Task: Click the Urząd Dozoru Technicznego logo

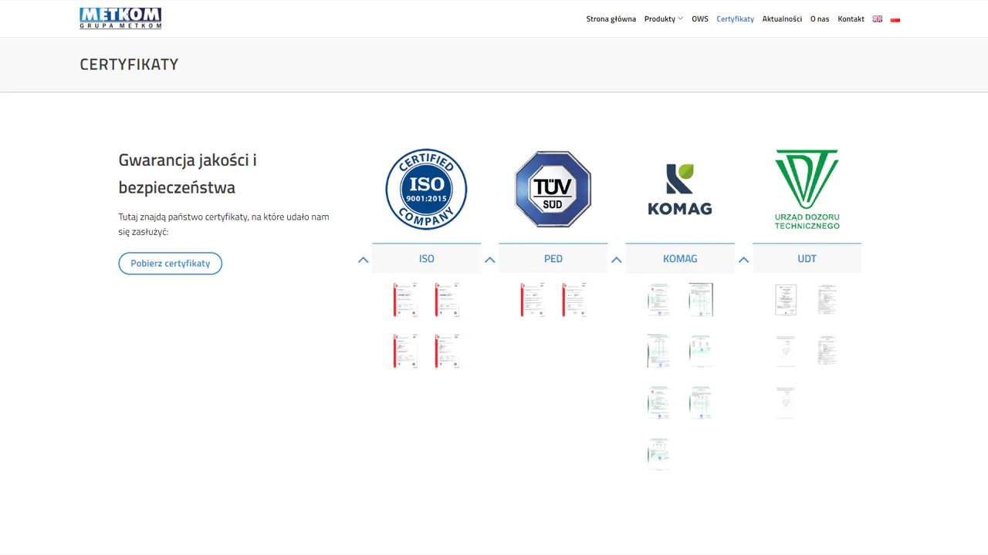Action: [807, 189]
